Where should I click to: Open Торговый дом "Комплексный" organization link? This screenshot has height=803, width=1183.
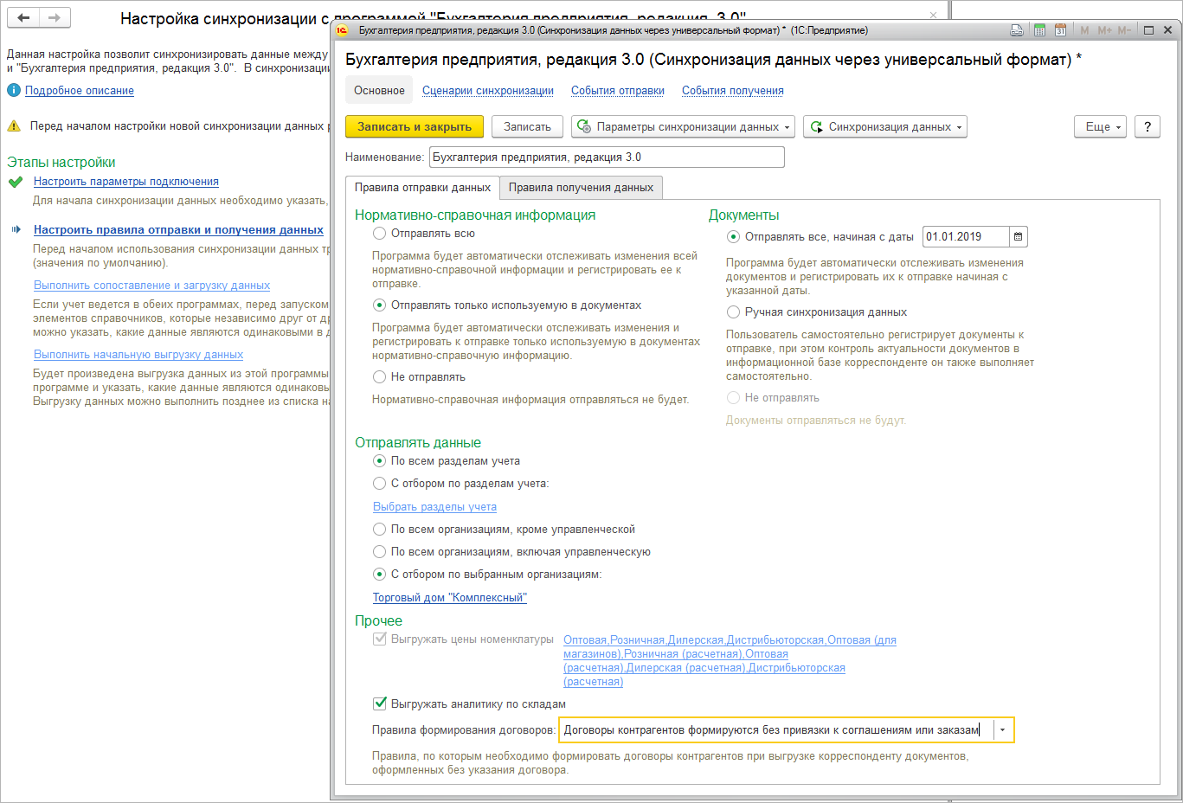[449, 598]
